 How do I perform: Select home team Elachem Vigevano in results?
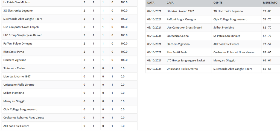coord(178,44)
